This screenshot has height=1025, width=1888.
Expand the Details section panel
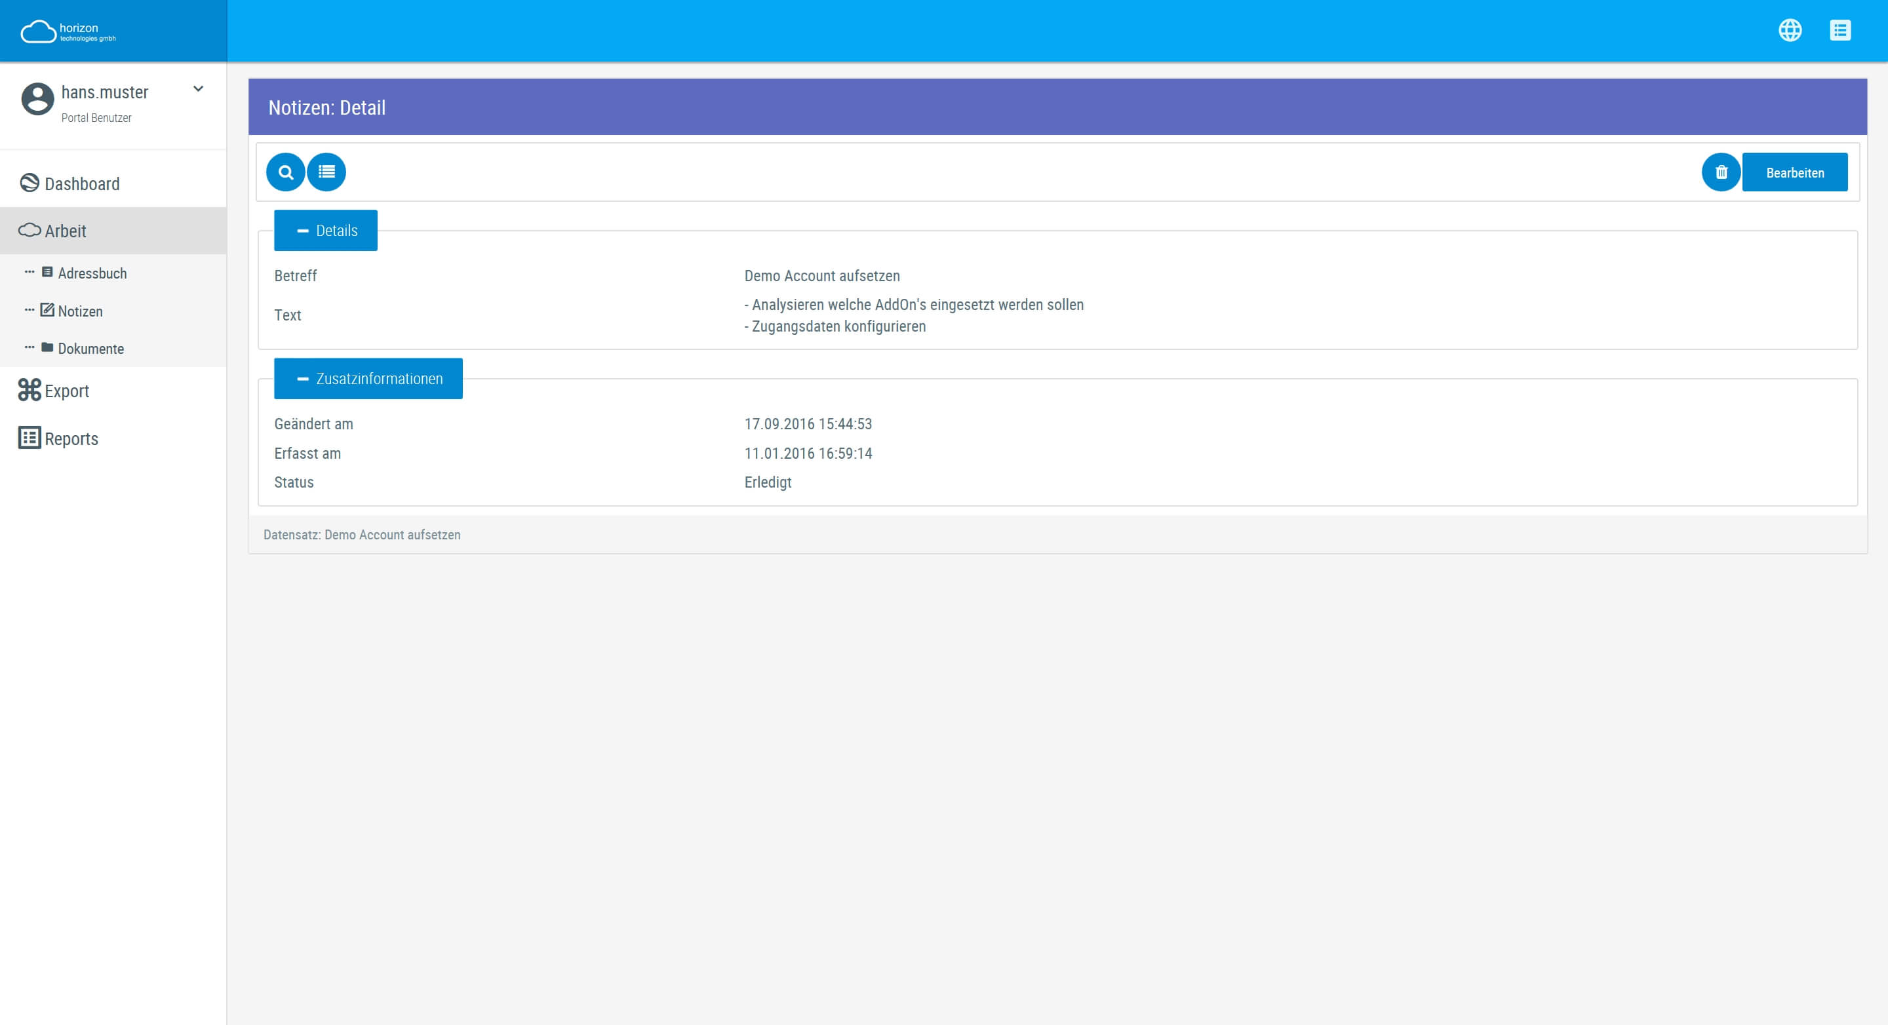(x=326, y=230)
